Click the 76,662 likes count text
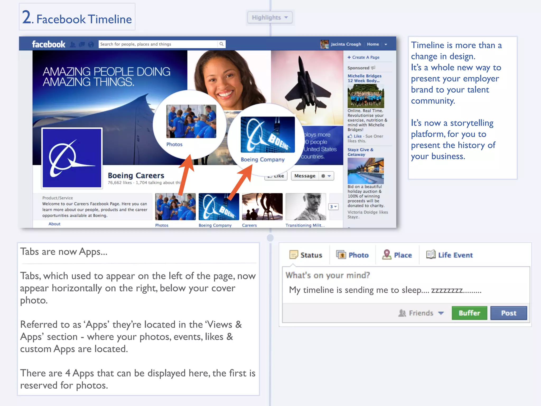This screenshot has width=541, height=406. pos(120,183)
